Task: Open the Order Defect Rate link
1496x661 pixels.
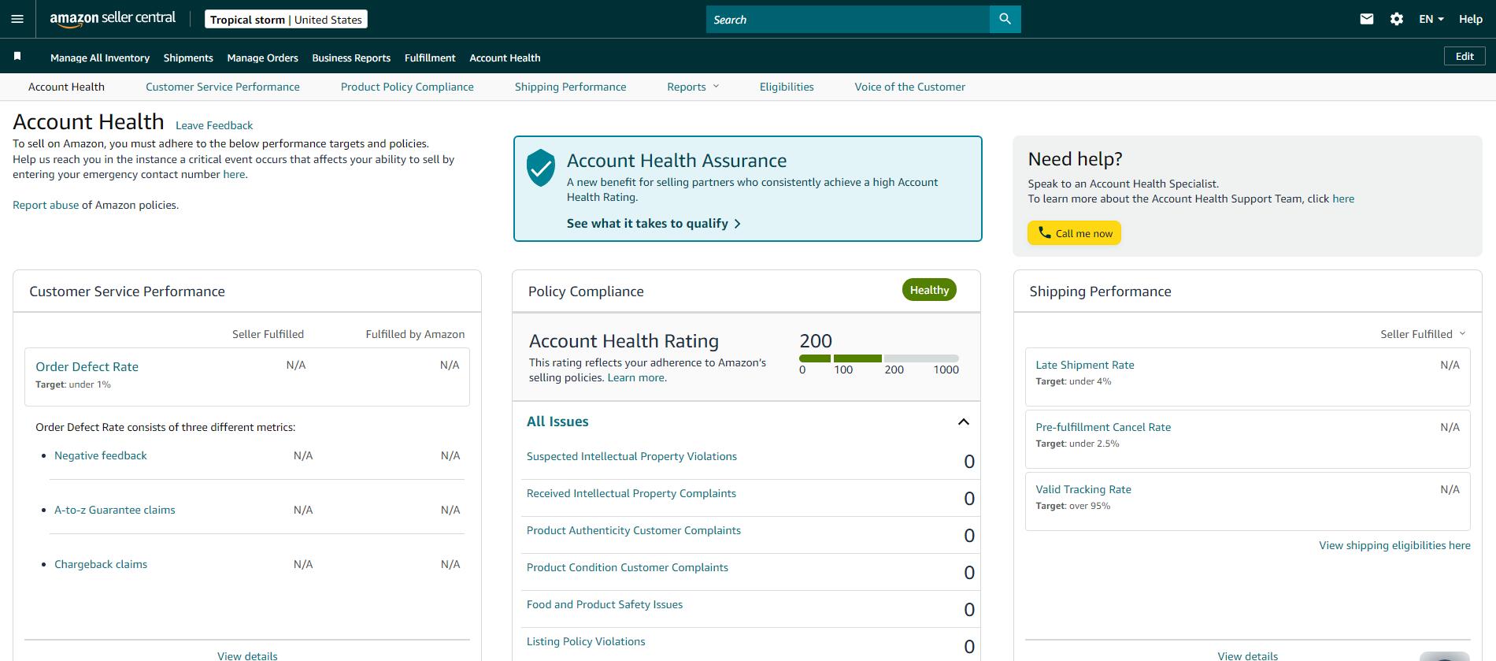Action: [x=87, y=366]
